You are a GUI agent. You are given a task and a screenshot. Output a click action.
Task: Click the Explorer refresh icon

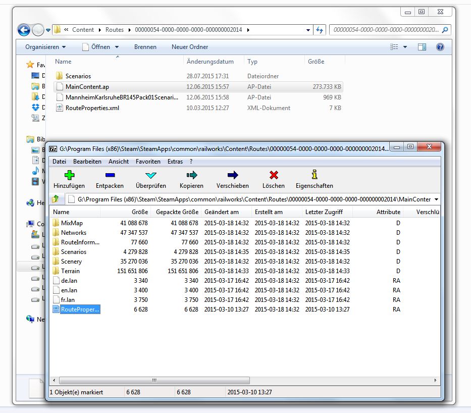pyautogui.click(x=320, y=30)
